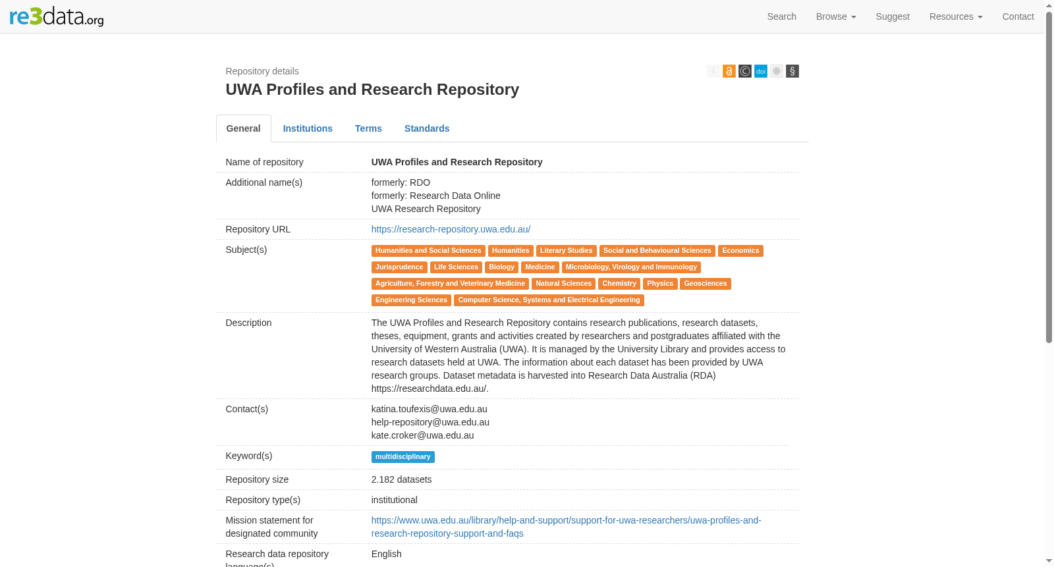Open the mission statement UWA library link

[x=567, y=527]
